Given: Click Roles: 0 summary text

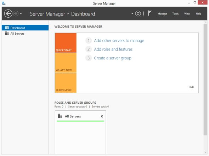Looking at the screenshot, I should coord(59,106).
